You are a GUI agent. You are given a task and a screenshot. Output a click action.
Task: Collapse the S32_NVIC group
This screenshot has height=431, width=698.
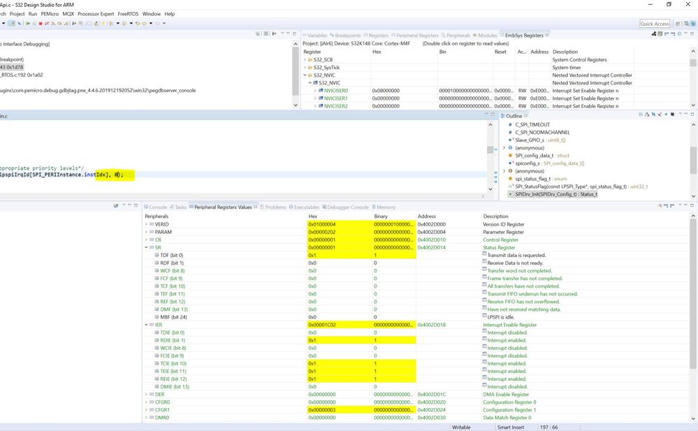tap(305, 75)
